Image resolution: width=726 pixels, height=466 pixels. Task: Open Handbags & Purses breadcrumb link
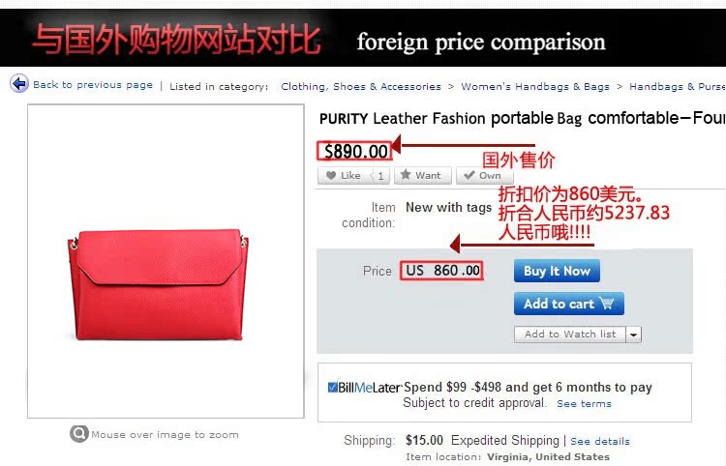click(678, 86)
